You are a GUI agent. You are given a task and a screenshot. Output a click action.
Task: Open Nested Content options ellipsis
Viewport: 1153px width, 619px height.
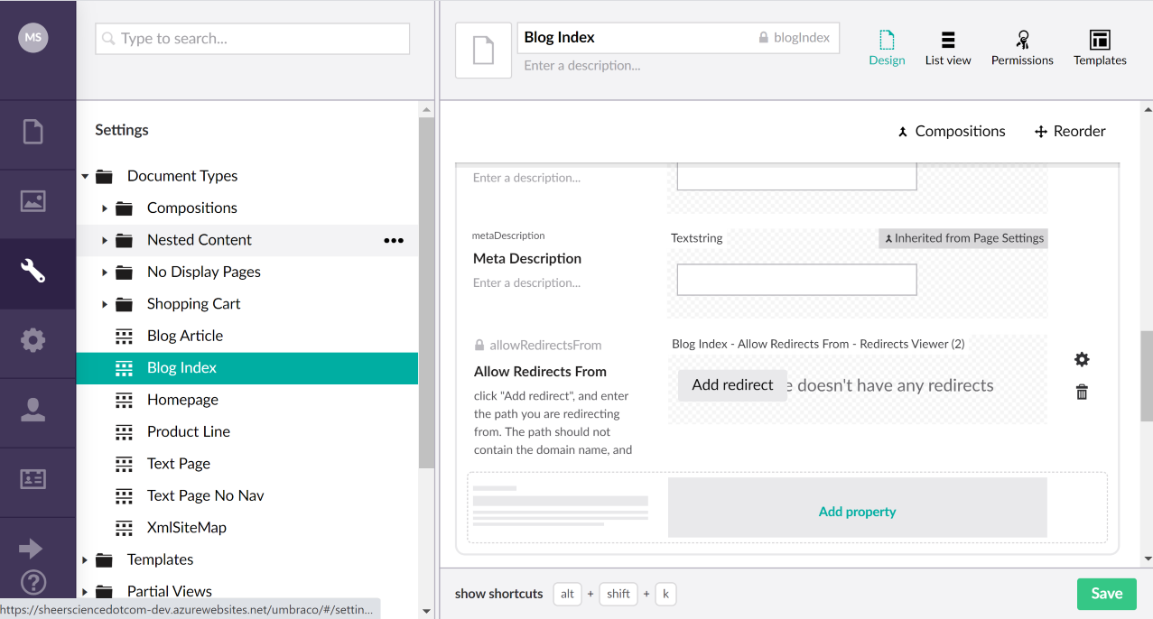(394, 240)
